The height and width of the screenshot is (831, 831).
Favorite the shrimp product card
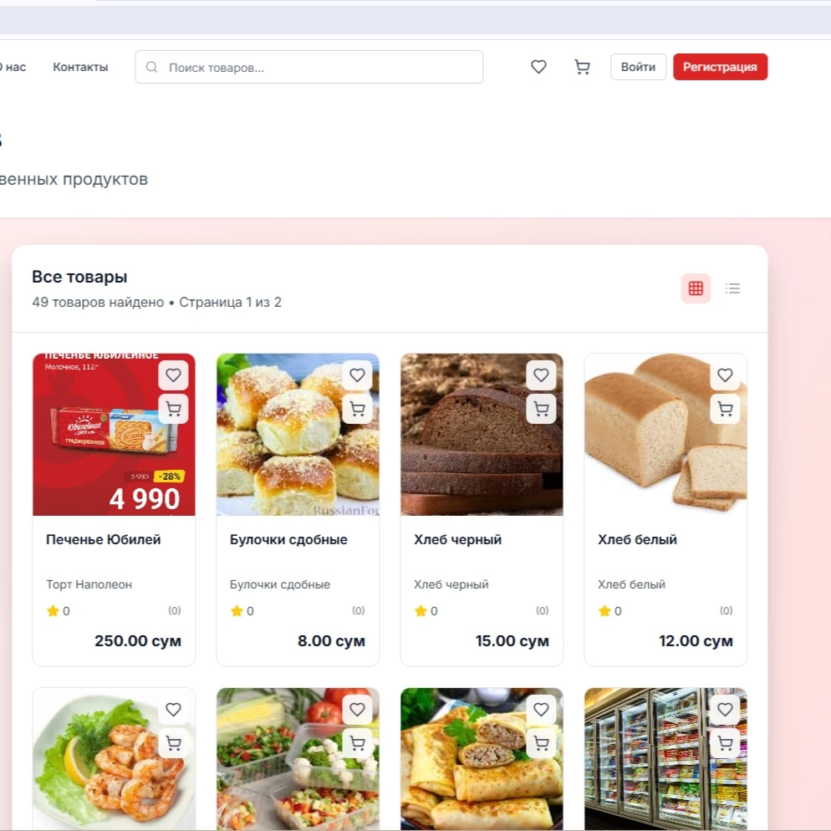173,710
